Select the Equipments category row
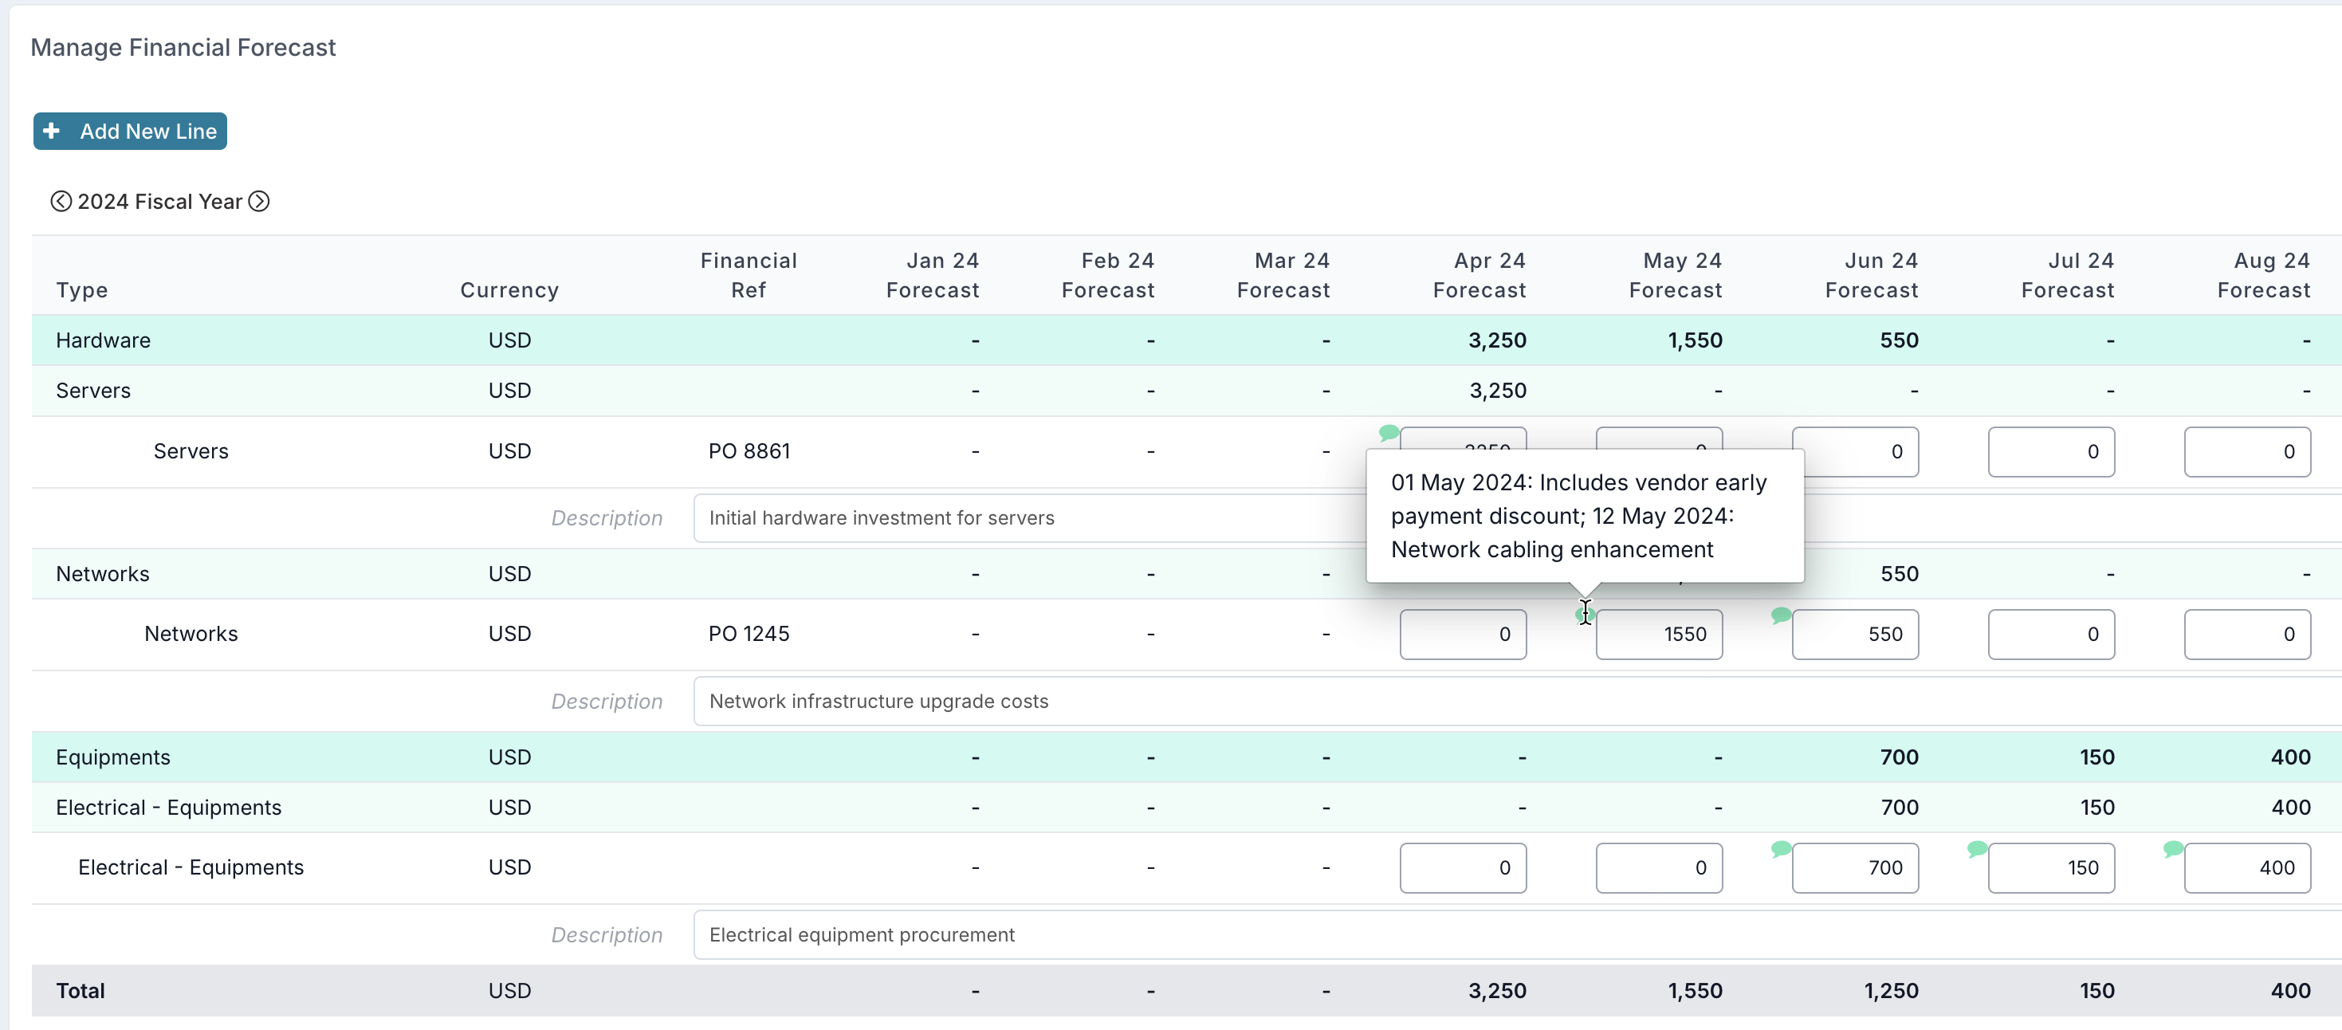 click(1186, 757)
